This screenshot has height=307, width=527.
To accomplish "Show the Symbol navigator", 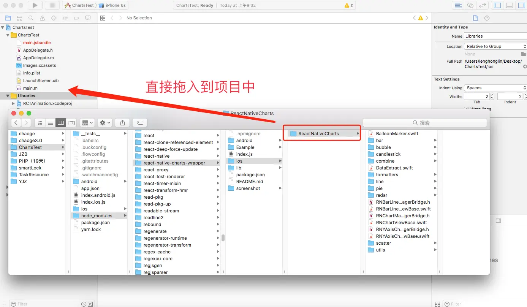I will (19, 18).
